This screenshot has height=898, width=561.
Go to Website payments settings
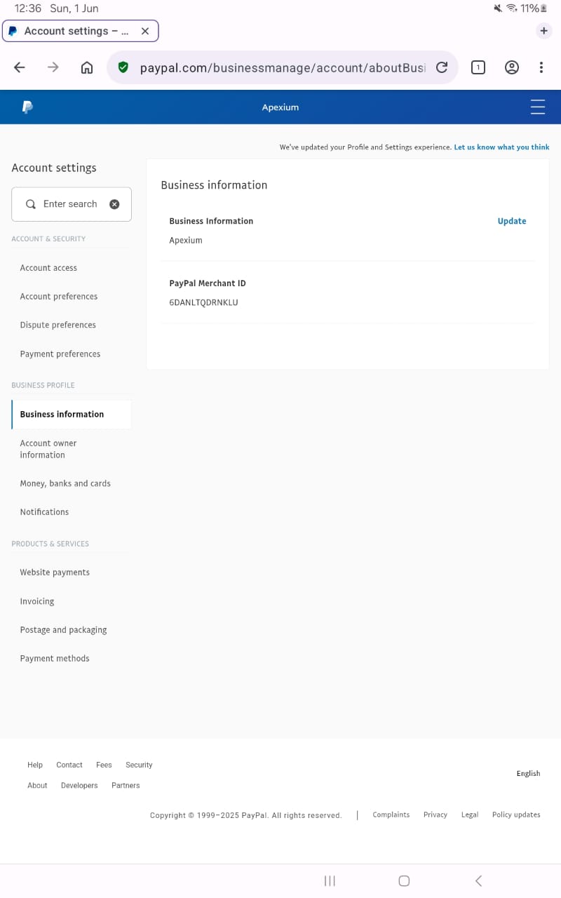click(x=55, y=572)
